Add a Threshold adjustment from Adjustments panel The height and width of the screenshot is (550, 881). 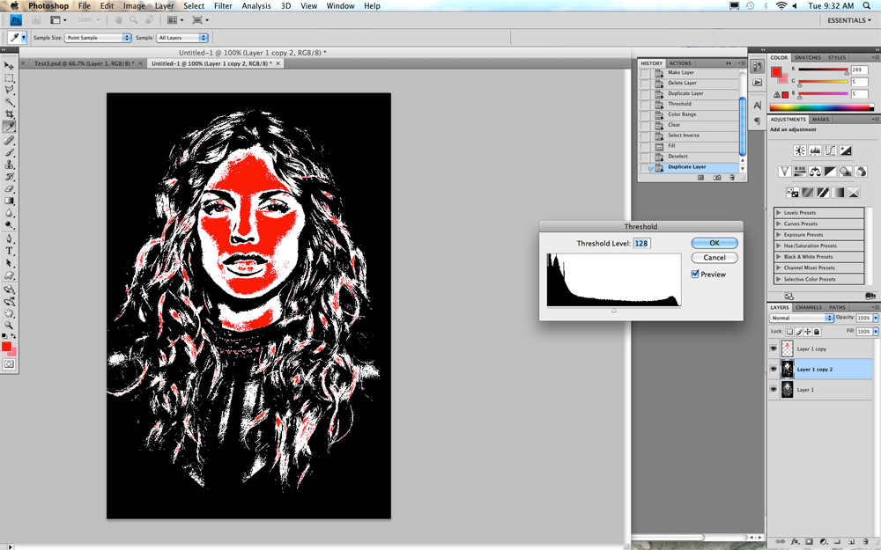click(823, 193)
